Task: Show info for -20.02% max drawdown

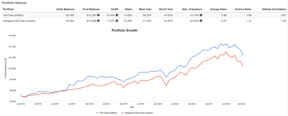Action: tap(201, 21)
